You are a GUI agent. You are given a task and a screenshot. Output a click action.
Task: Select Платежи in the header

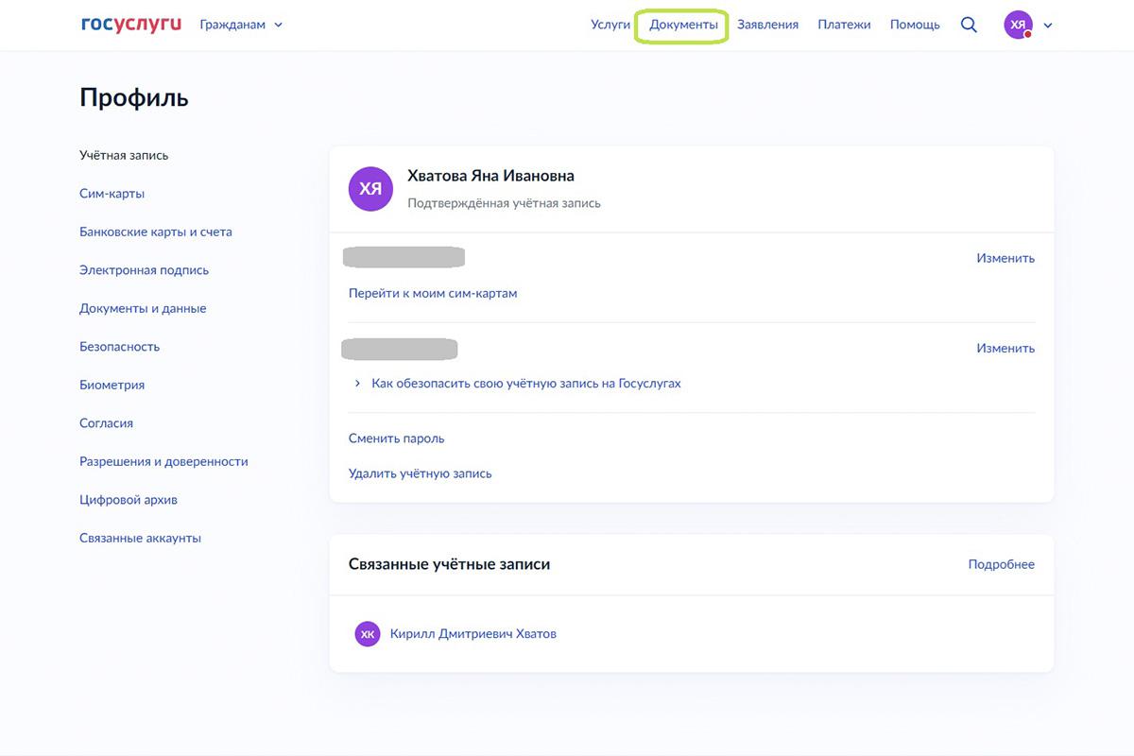click(x=844, y=25)
